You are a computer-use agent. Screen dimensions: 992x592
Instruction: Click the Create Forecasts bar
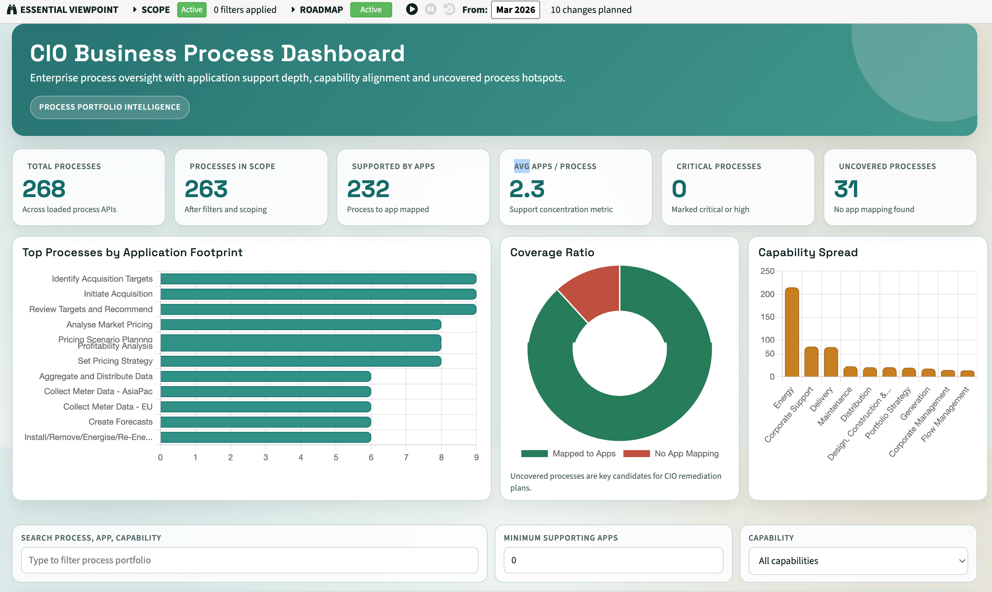pyautogui.click(x=266, y=422)
